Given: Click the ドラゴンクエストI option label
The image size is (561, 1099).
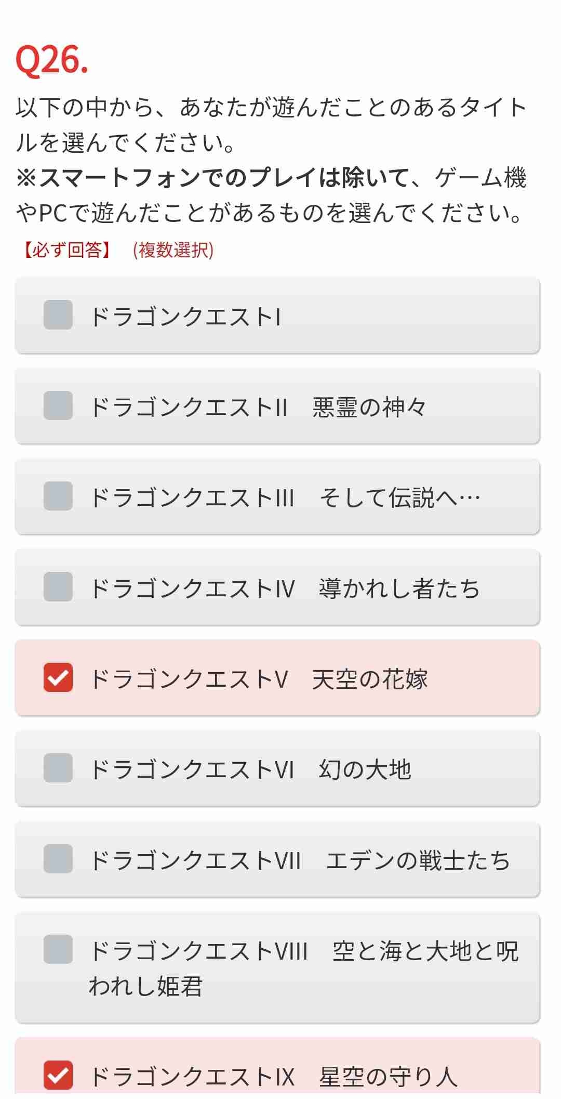Looking at the screenshot, I should pos(186,316).
